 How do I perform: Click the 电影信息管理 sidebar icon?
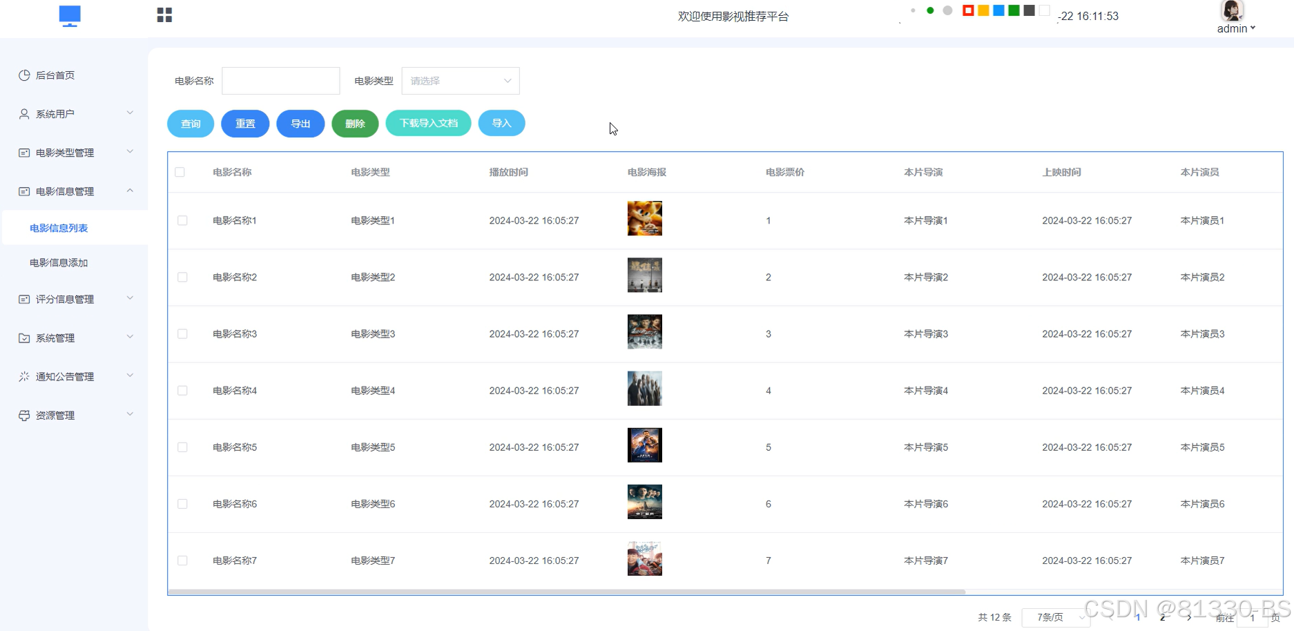[24, 191]
